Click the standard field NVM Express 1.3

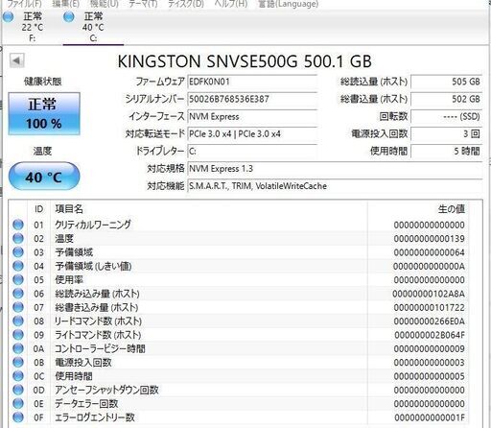click(x=335, y=169)
